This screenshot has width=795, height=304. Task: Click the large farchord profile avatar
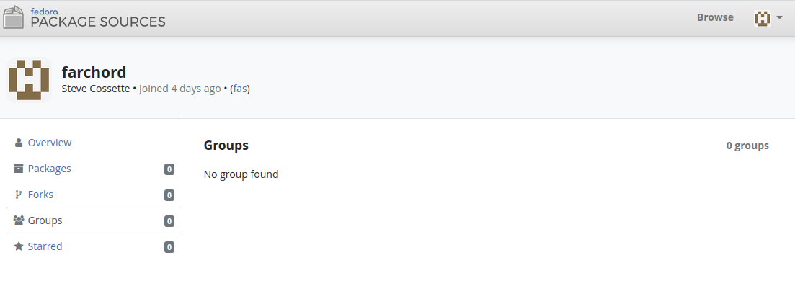(29, 79)
